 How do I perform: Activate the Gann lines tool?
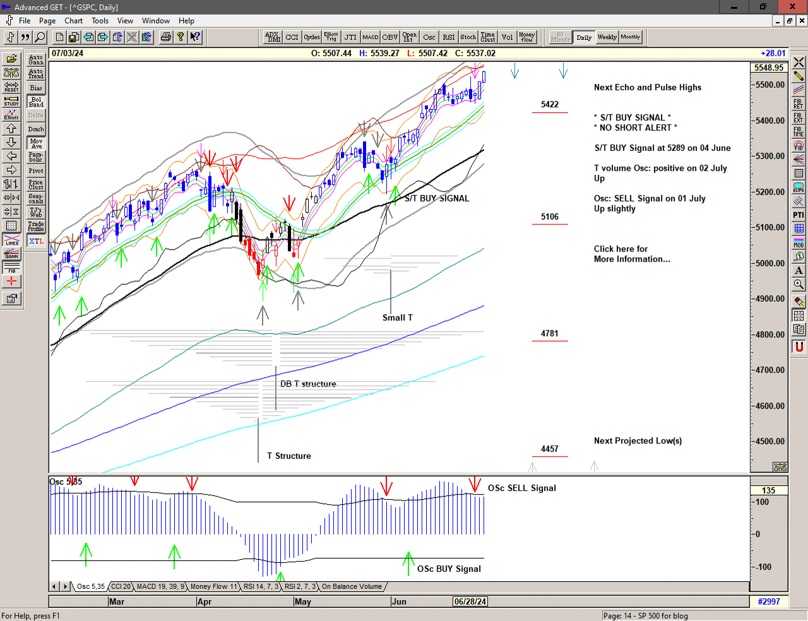coord(11,255)
